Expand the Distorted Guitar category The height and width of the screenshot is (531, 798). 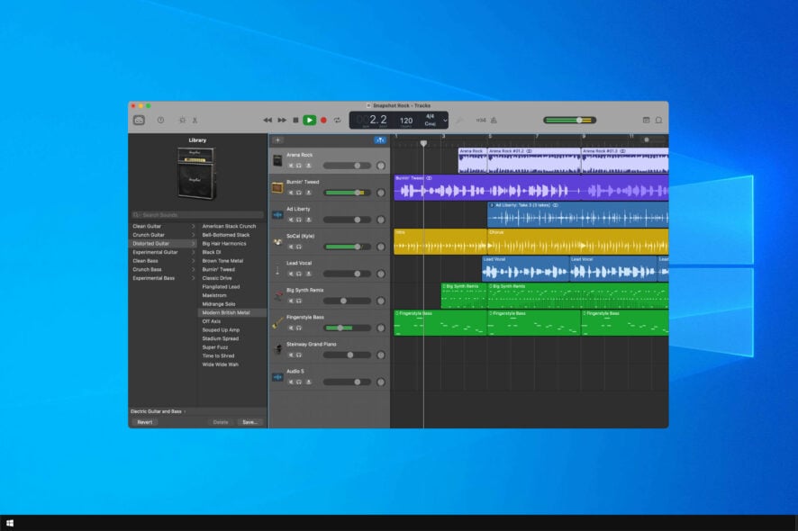tap(193, 244)
